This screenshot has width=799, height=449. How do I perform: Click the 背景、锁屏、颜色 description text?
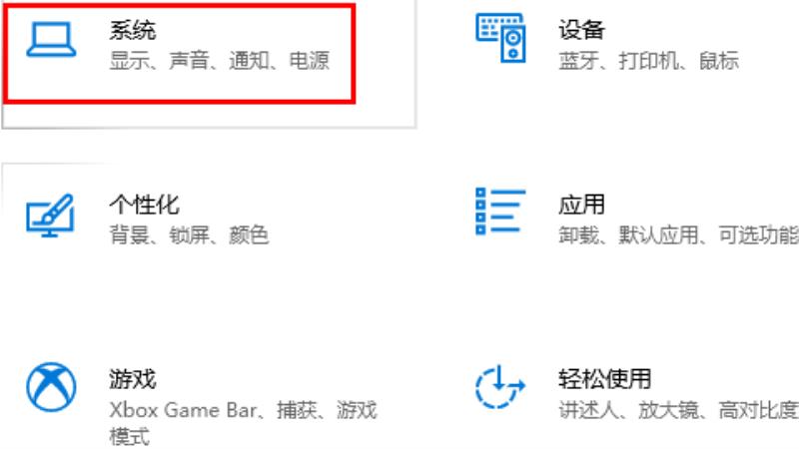click(189, 235)
